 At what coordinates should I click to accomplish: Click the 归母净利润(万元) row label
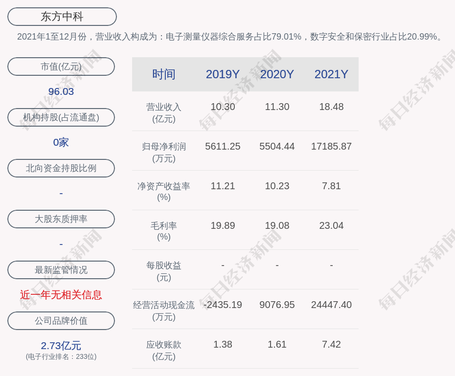click(164, 153)
